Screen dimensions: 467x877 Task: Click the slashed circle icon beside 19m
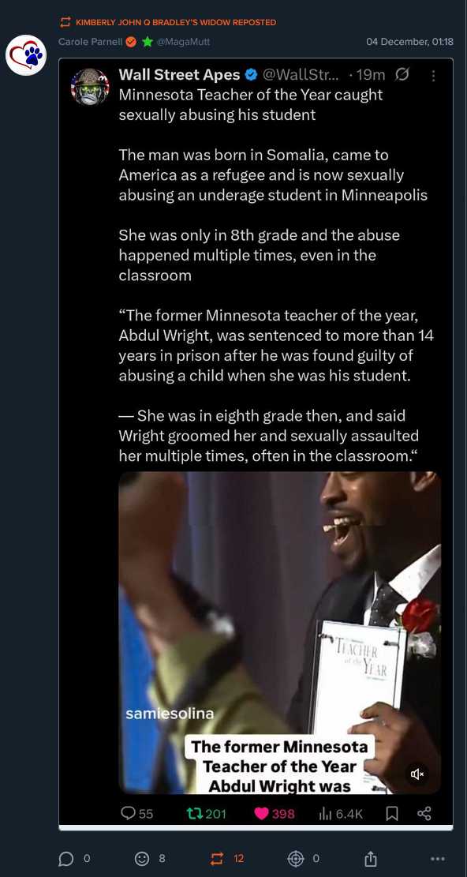(x=401, y=74)
